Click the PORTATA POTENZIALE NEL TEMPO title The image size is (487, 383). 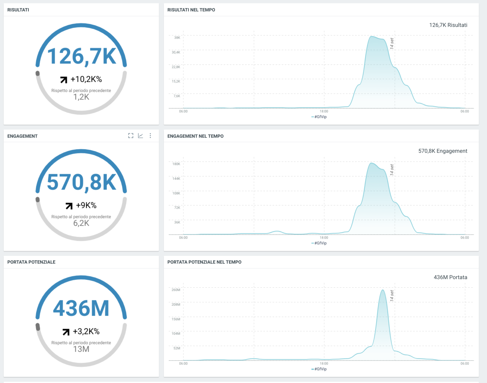[x=204, y=262]
